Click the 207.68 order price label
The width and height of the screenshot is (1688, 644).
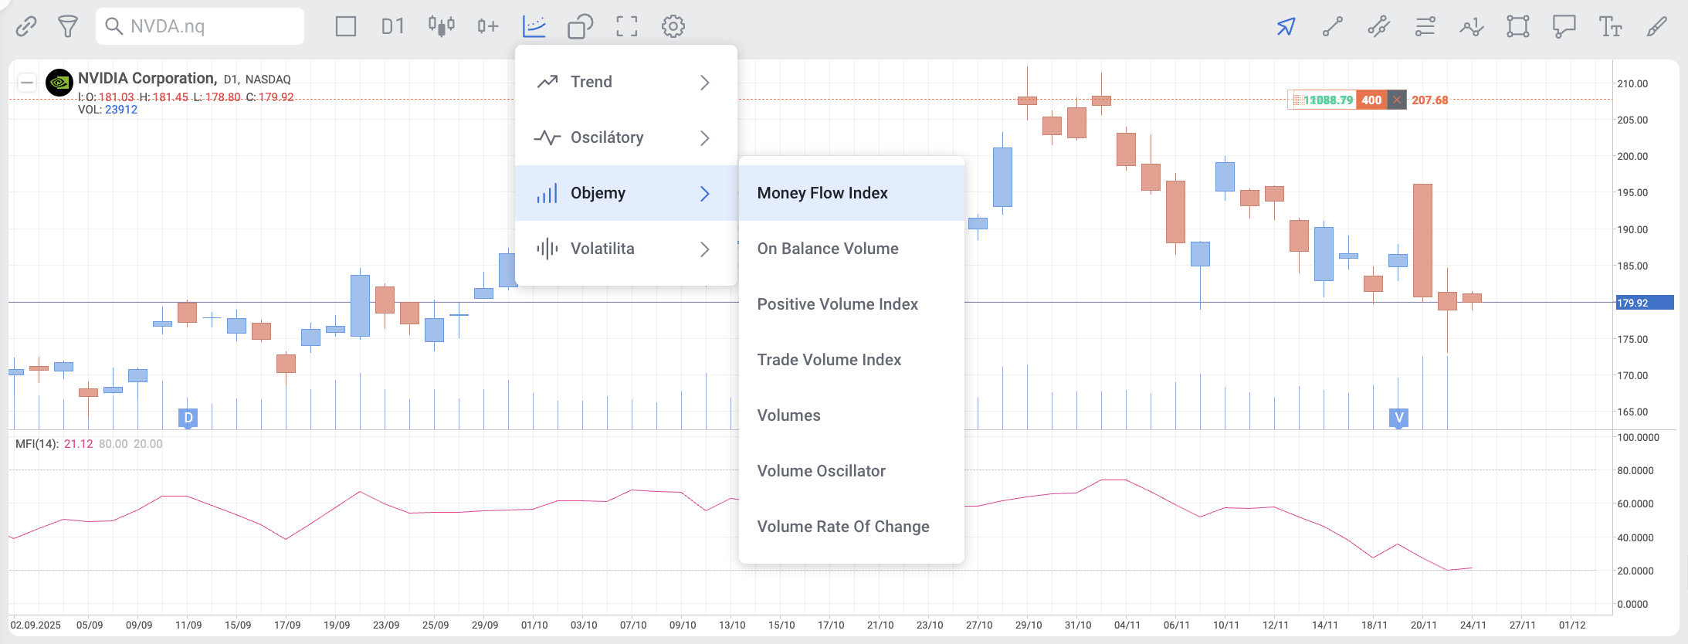coord(1430,100)
